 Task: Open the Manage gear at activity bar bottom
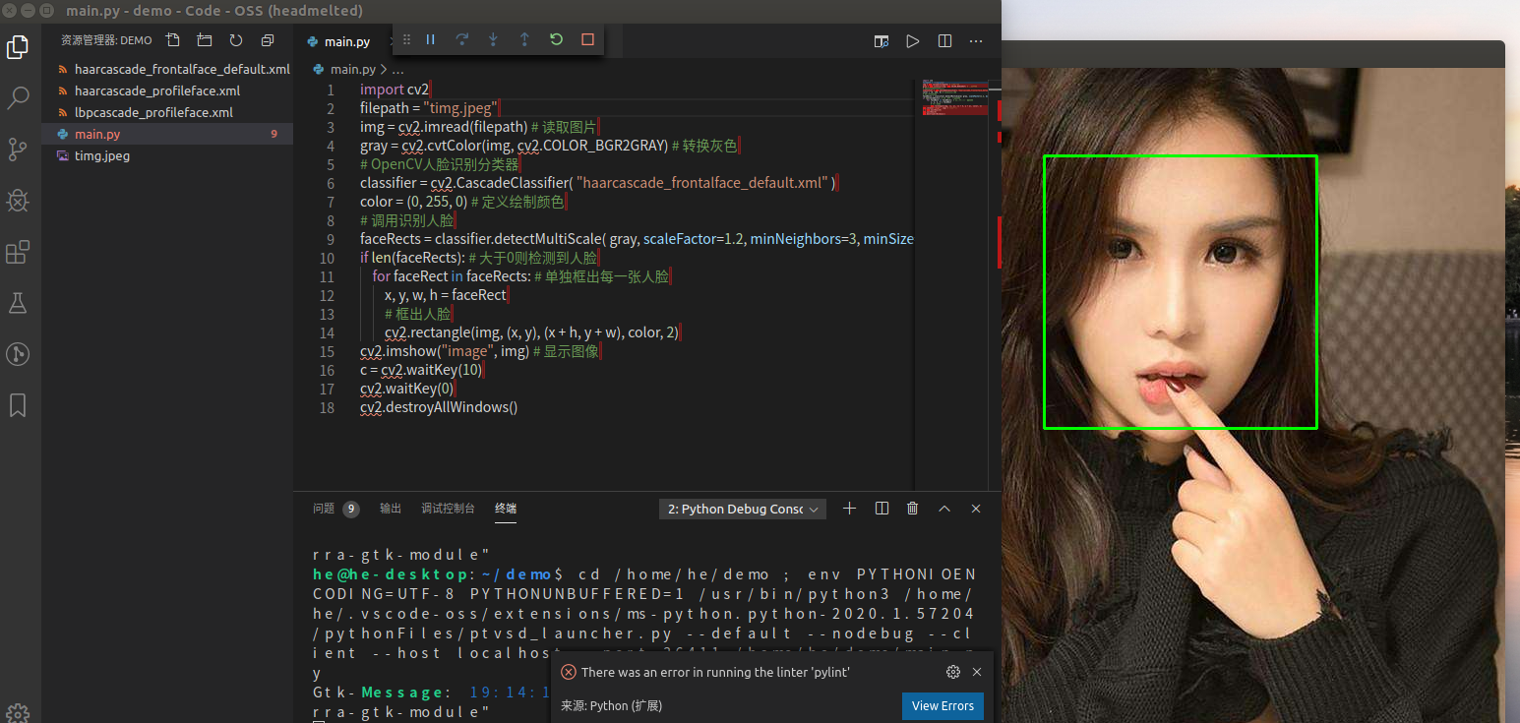(18, 712)
